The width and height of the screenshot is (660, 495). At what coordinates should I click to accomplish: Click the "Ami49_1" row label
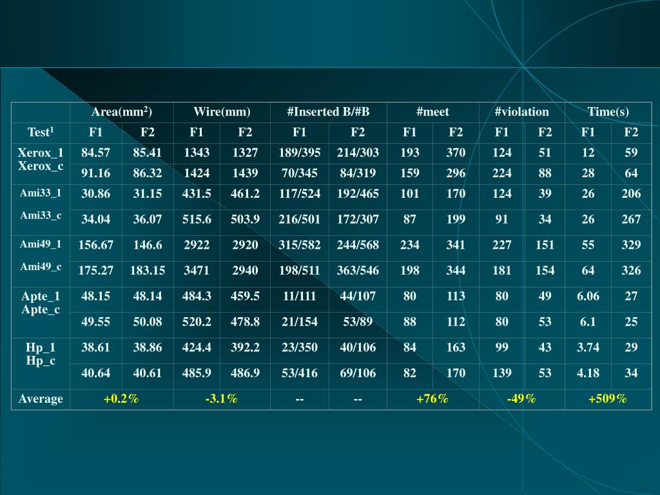click(41, 244)
